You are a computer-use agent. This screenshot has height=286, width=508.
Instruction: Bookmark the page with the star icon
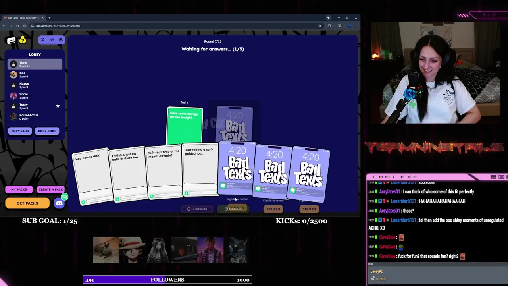click(319, 26)
